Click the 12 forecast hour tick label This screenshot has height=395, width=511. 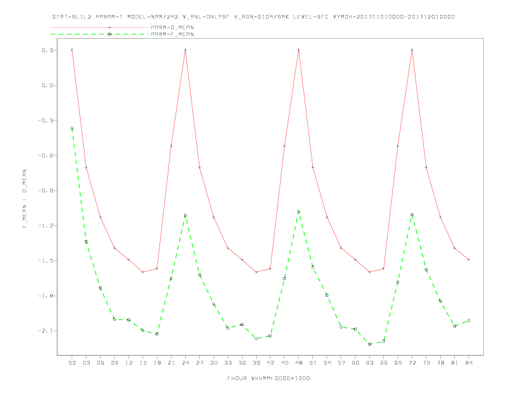(x=129, y=363)
